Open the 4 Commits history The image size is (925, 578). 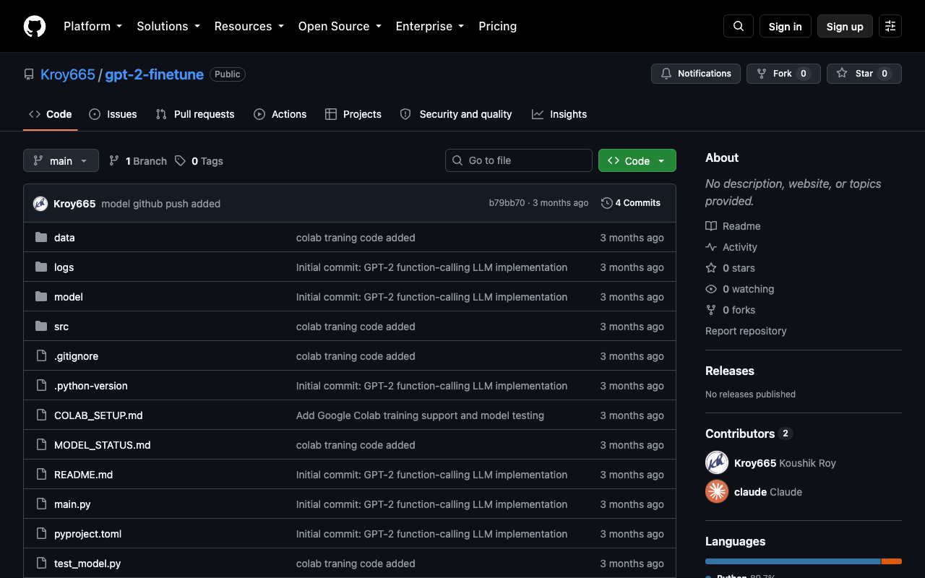click(631, 203)
